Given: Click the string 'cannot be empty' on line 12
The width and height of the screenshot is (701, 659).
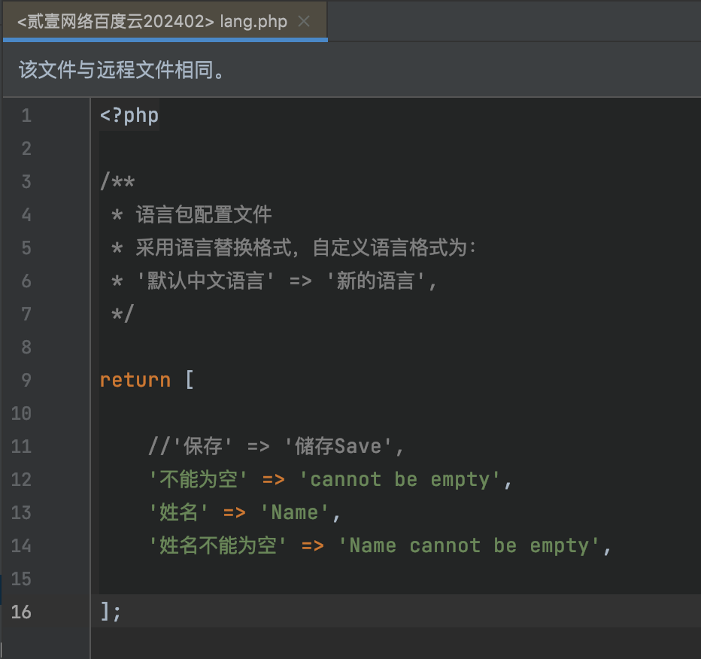Looking at the screenshot, I should [399, 479].
